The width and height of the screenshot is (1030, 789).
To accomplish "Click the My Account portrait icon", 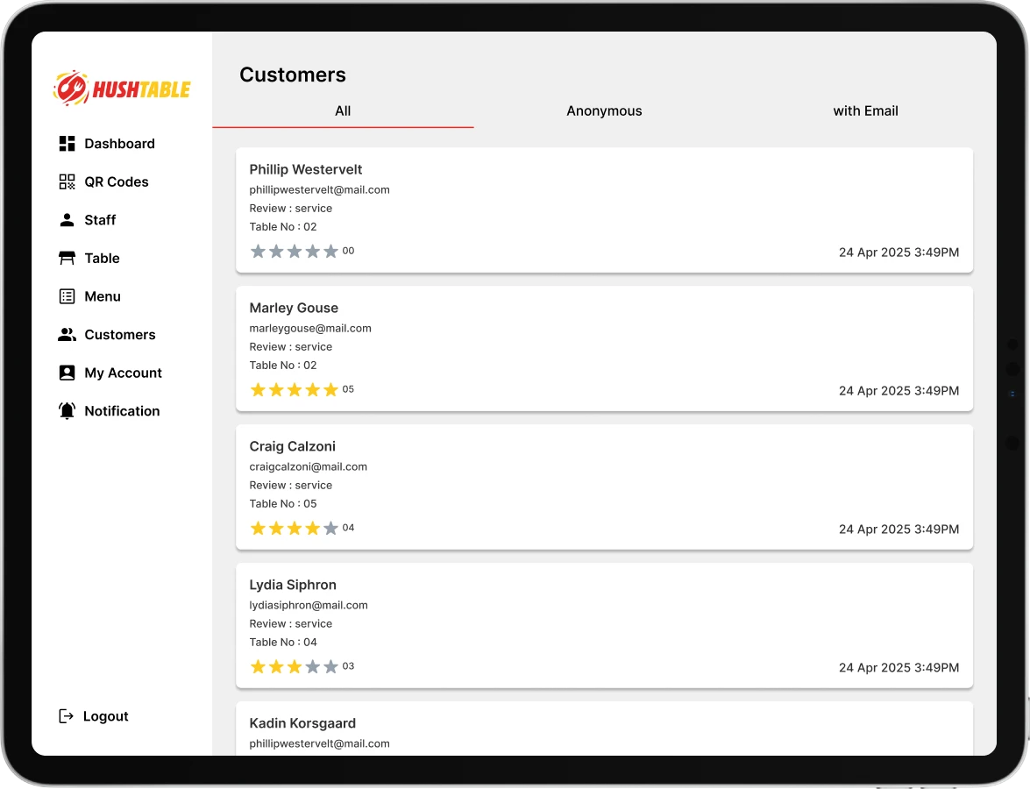I will [x=67, y=373].
